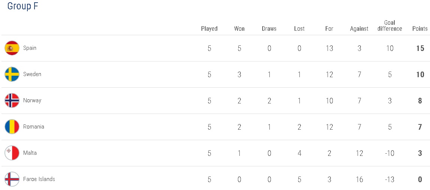
Task: Click the Points column header
Action: [x=420, y=28]
